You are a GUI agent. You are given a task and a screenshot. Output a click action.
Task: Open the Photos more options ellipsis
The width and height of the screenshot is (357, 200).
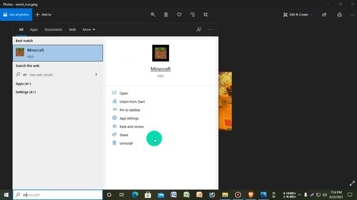[352, 14]
